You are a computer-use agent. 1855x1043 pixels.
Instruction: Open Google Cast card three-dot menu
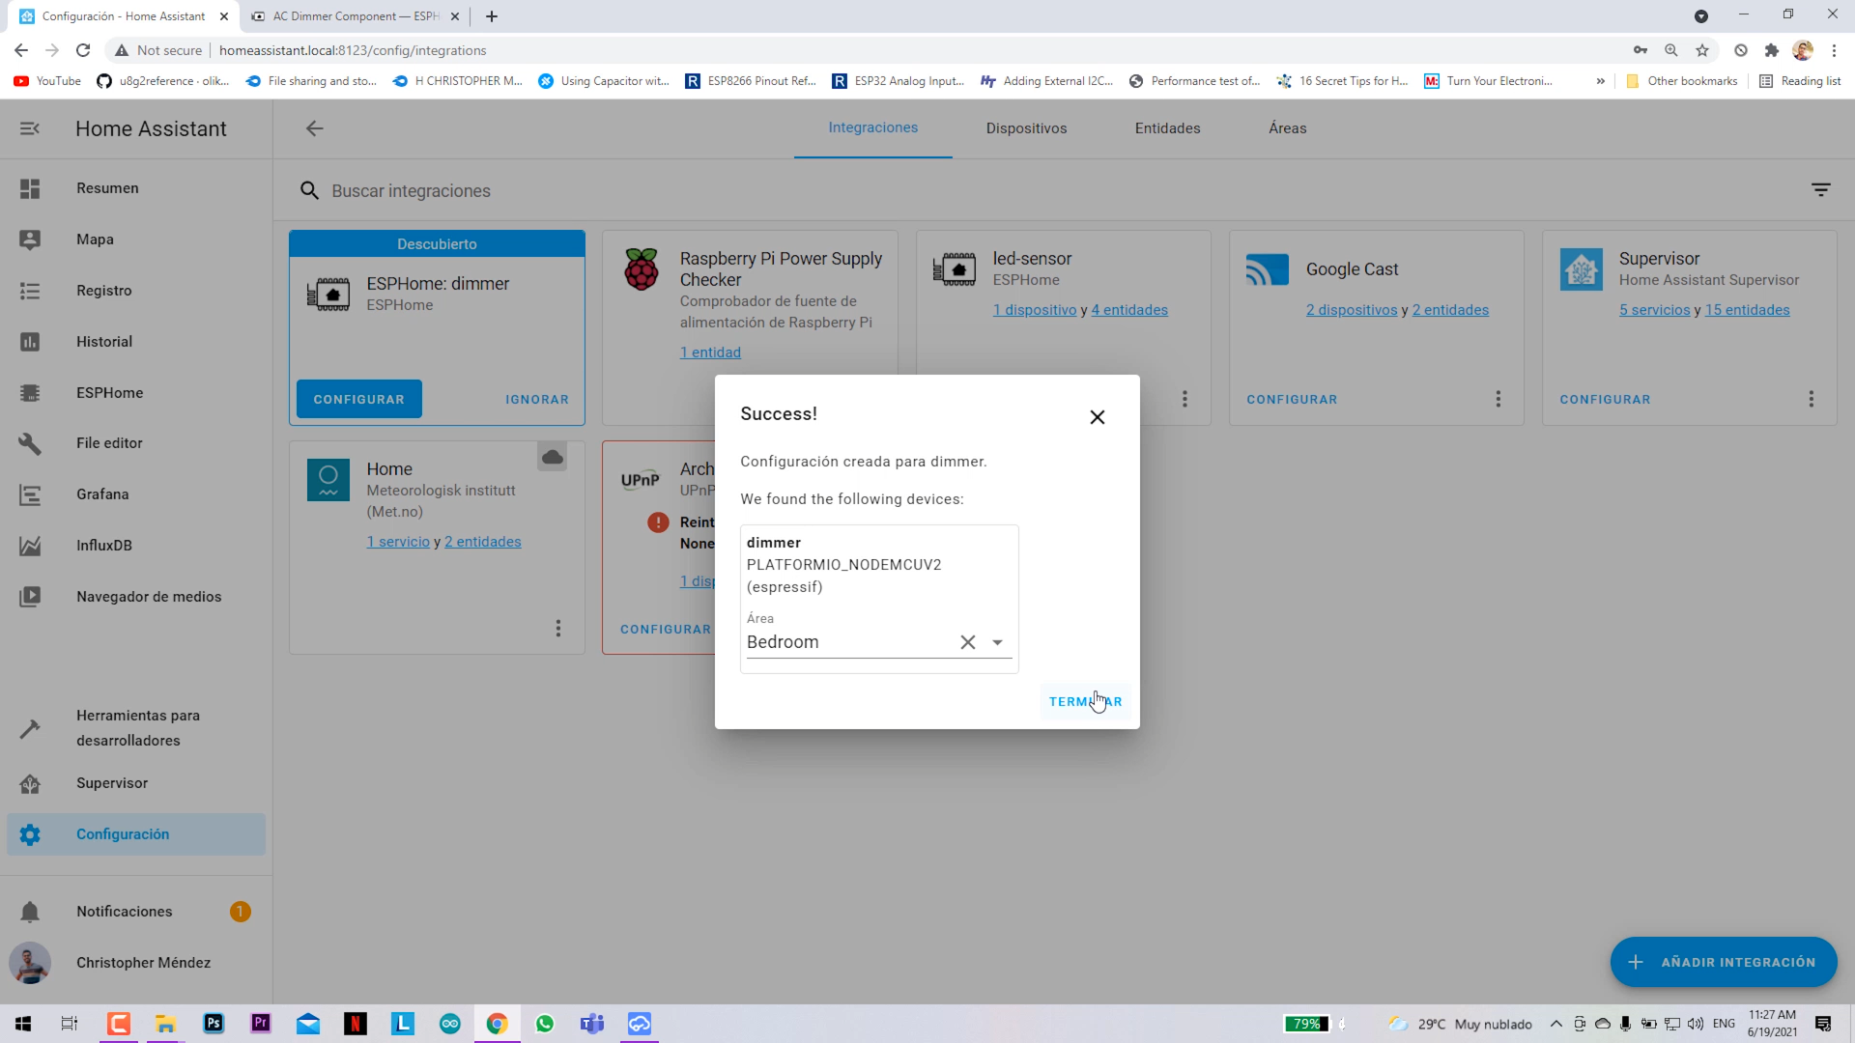click(1498, 399)
